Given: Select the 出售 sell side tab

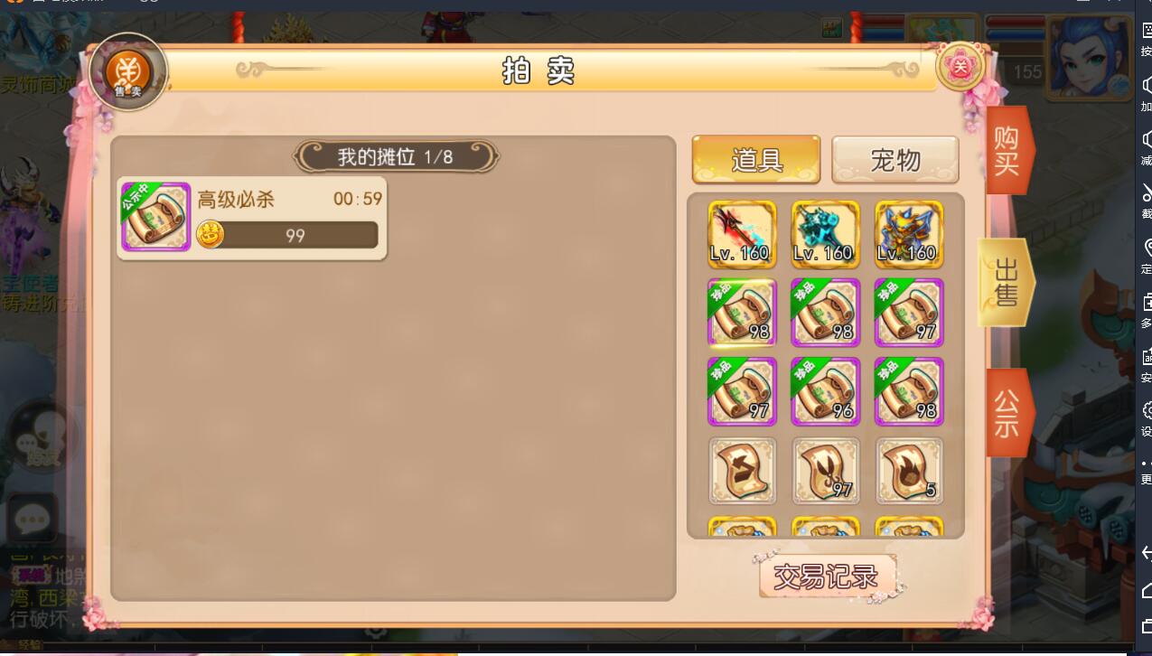Looking at the screenshot, I should pyautogui.click(x=1006, y=282).
